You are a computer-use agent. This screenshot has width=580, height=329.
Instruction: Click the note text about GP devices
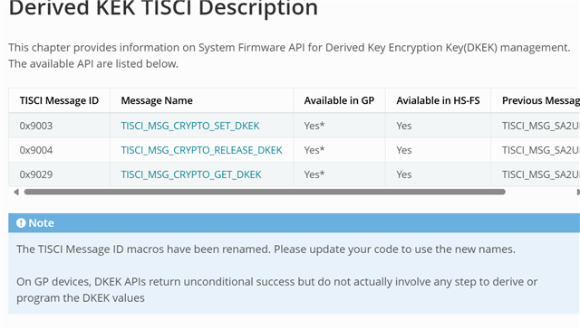276,289
